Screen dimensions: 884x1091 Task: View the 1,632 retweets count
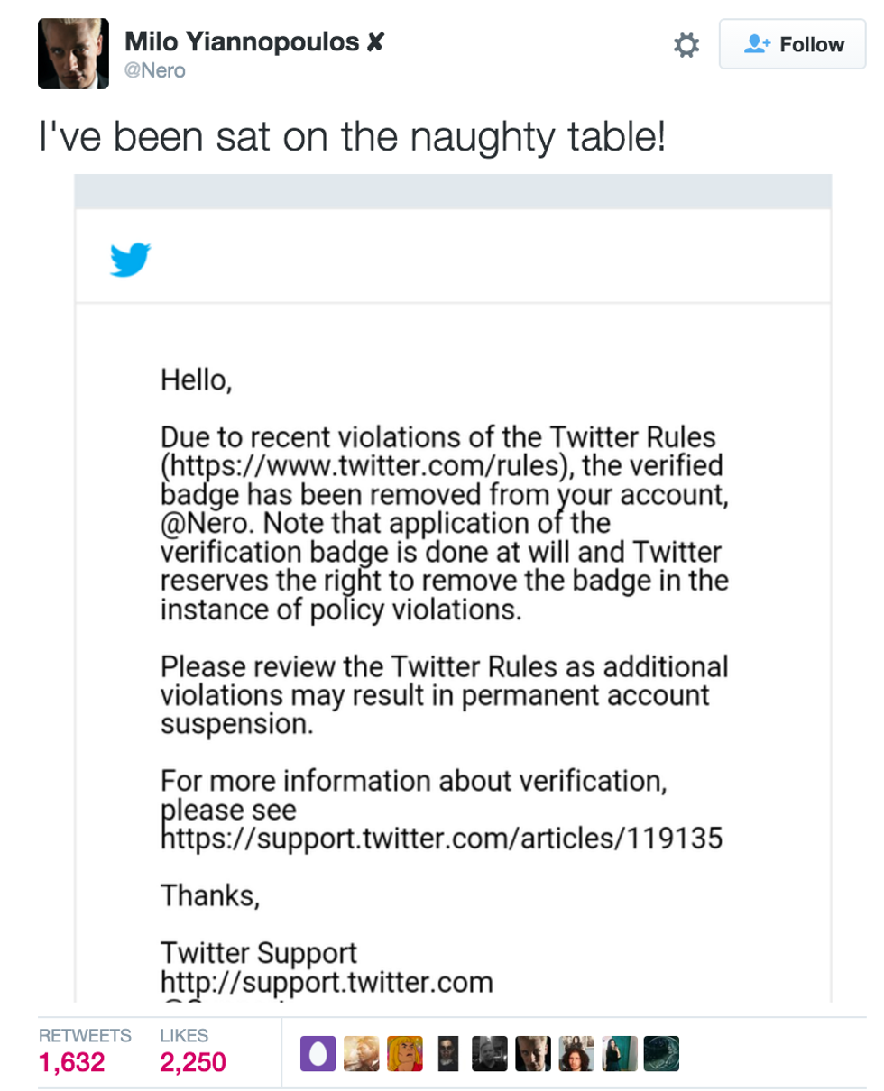[x=72, y=1062]
